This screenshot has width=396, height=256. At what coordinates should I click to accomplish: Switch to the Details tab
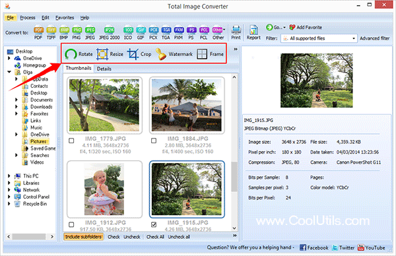pyautogui.click(x=104, y=69)
